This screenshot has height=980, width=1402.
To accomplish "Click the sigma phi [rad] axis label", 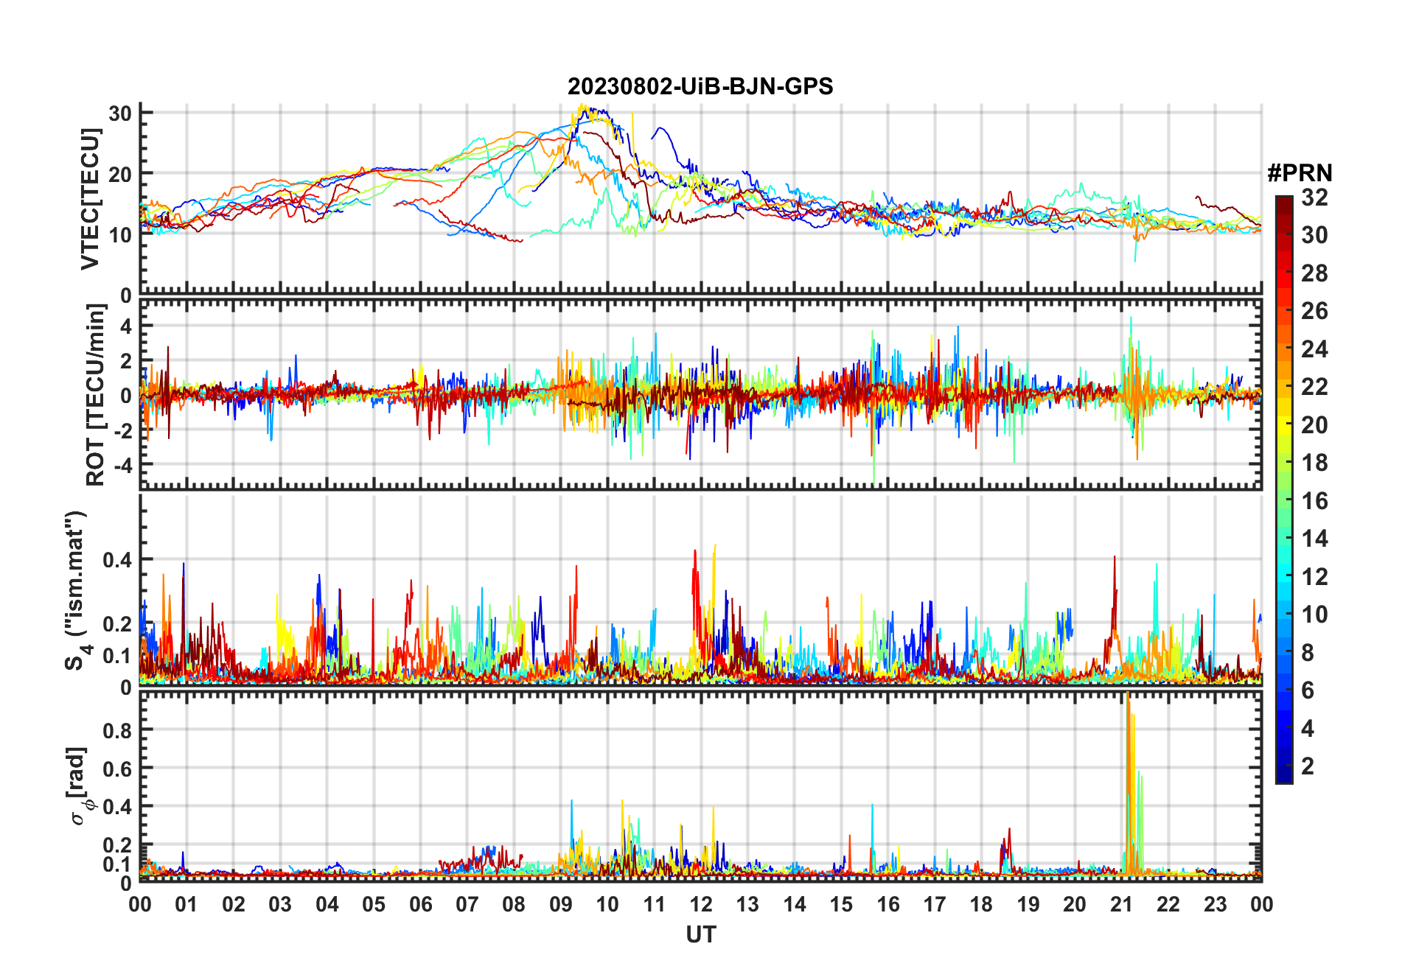I will pyautogui.click(x=79, y=785).
